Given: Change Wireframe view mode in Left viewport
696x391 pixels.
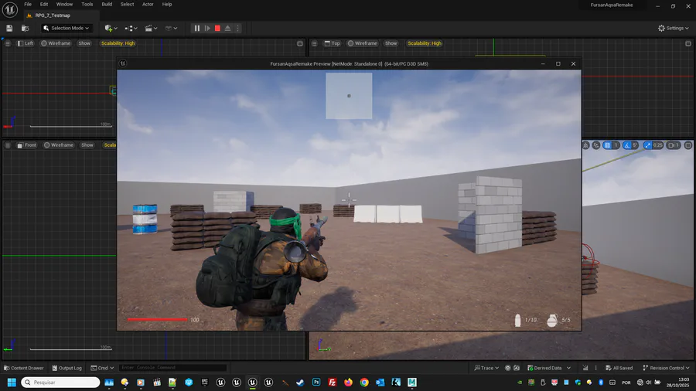Looking at the screenshot, I should [56, 43].
